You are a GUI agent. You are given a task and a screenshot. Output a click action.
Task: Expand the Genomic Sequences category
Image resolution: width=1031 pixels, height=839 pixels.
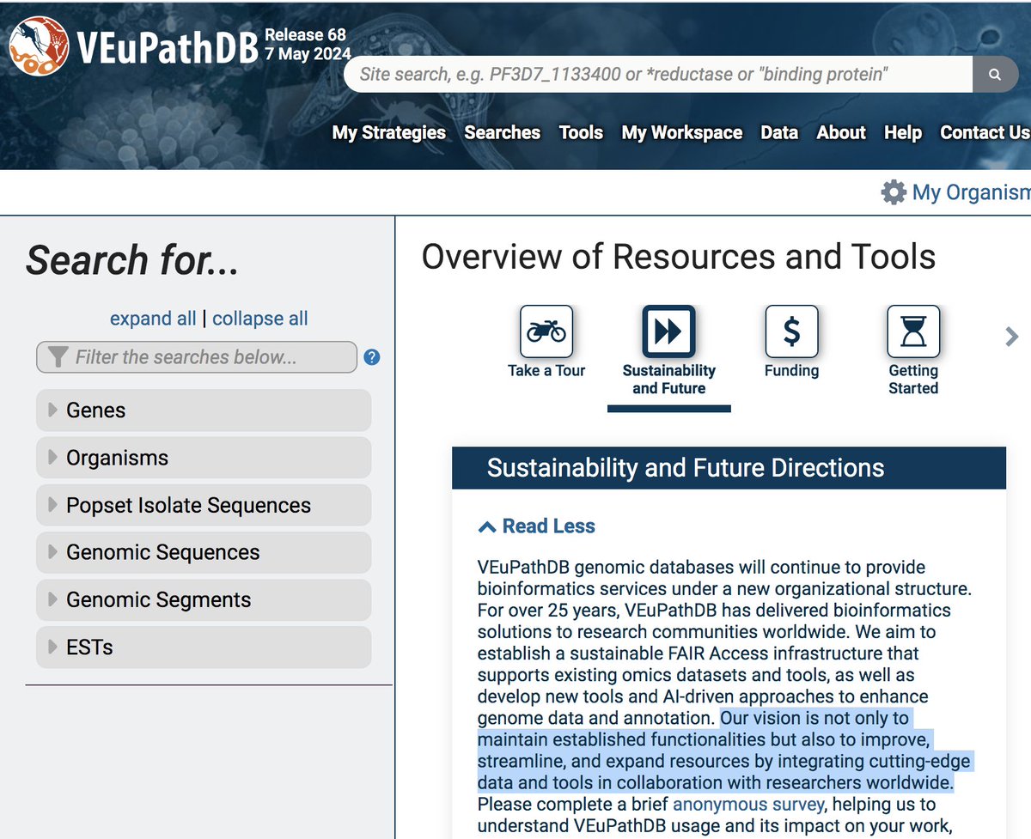[x=204, y=552]
